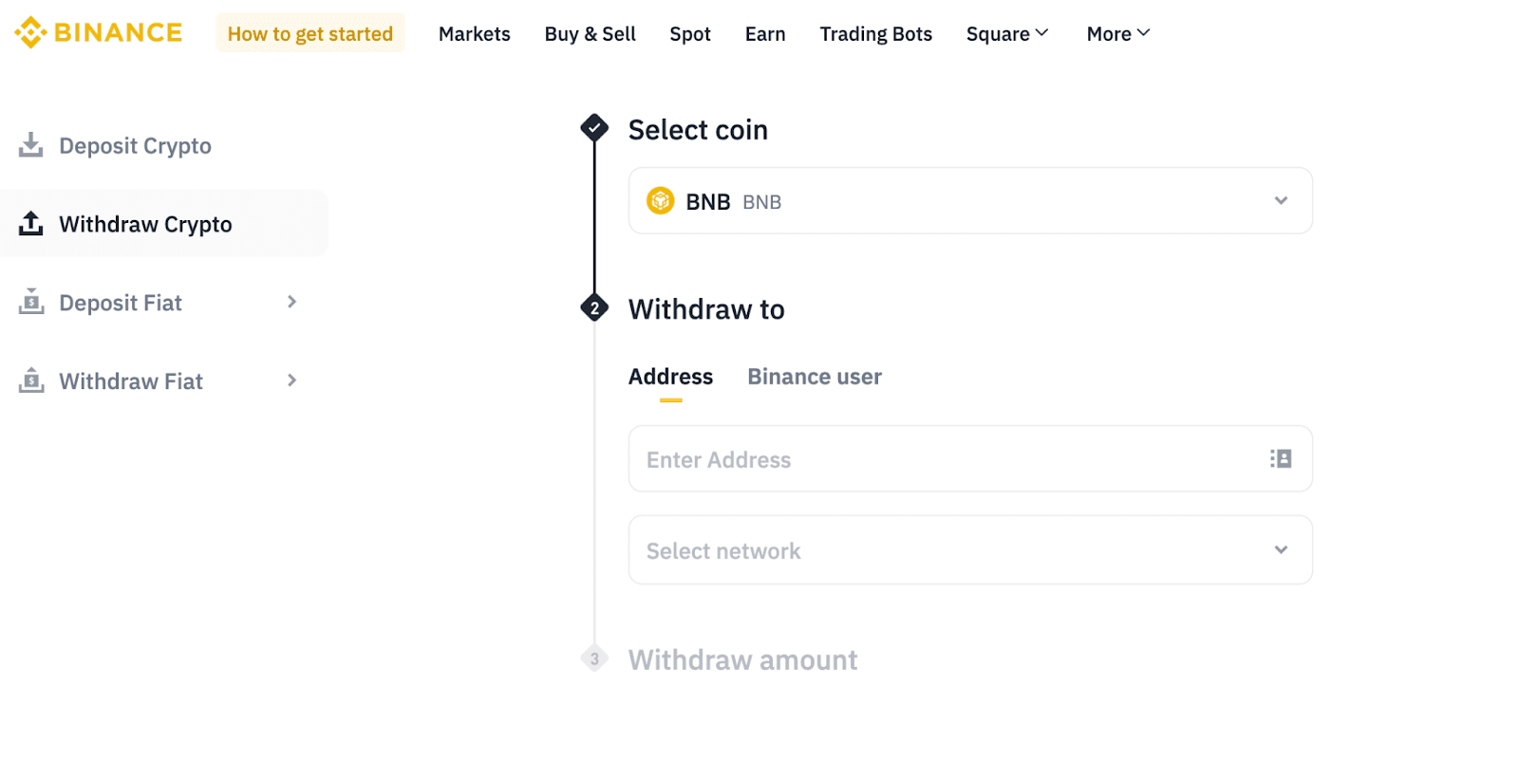Click the Withdraw Fiat sidebar icon

coord(31,380)
